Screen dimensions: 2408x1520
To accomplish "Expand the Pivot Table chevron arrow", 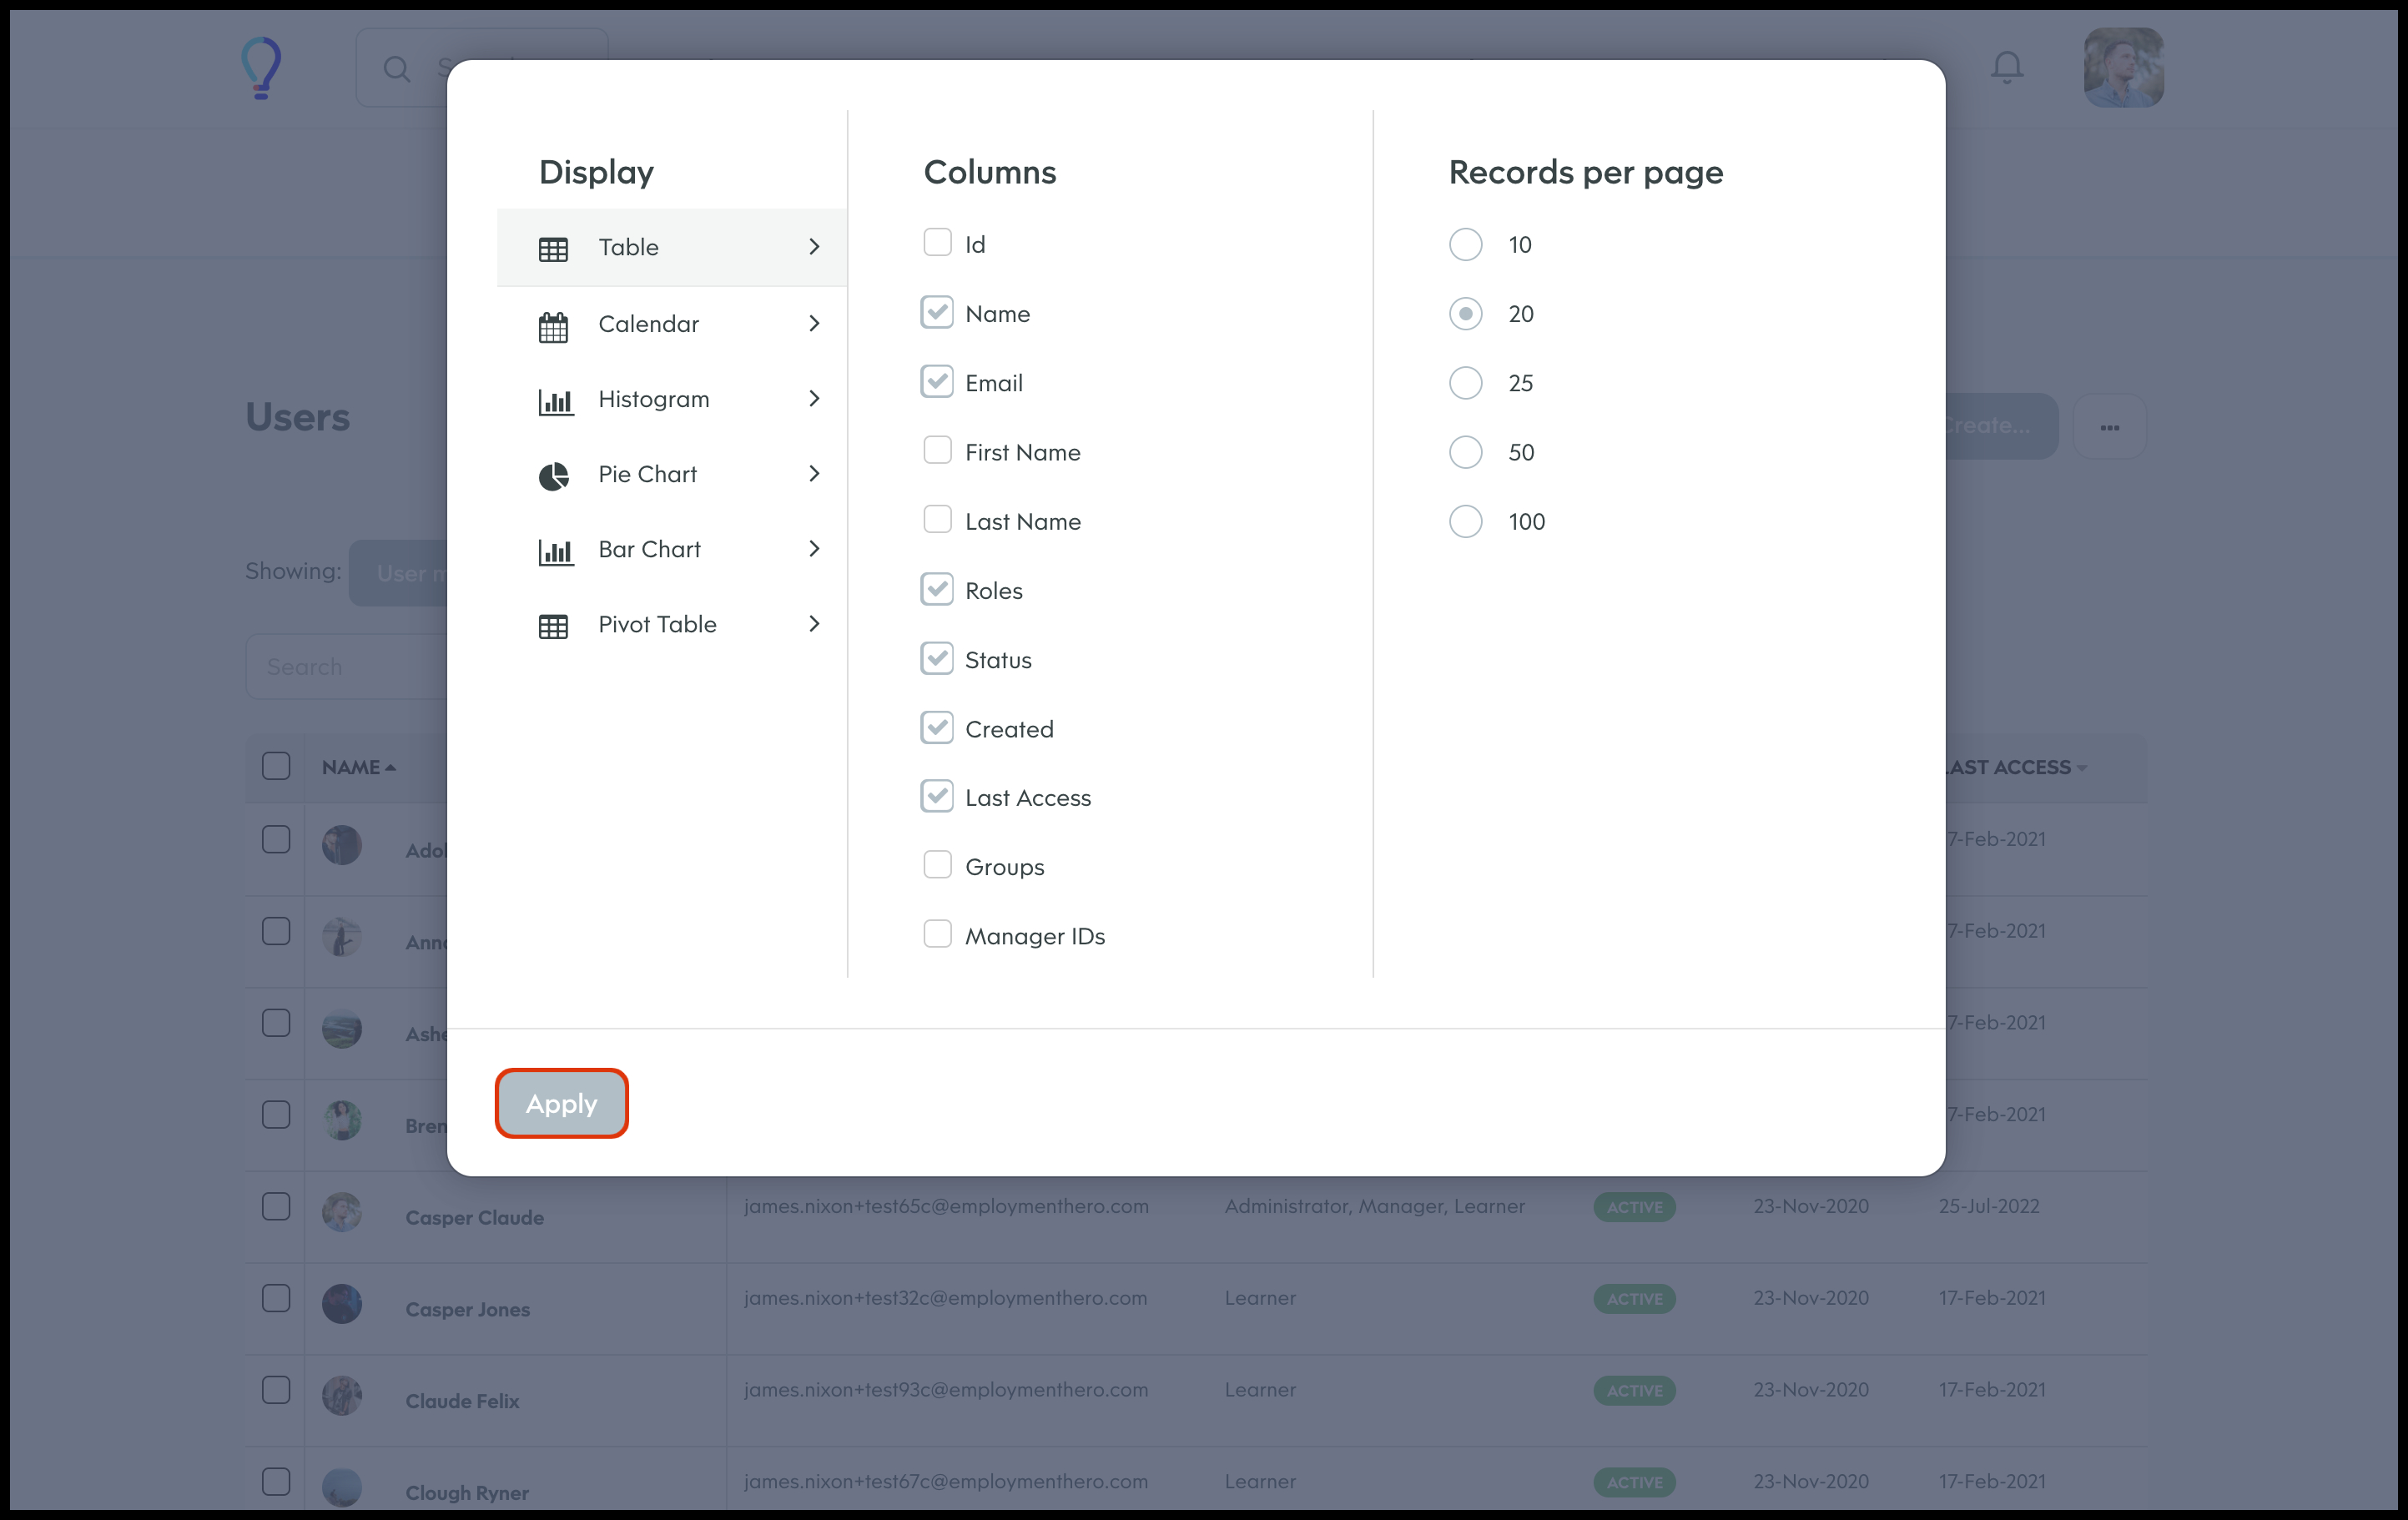I will click(x=814, y=624).
